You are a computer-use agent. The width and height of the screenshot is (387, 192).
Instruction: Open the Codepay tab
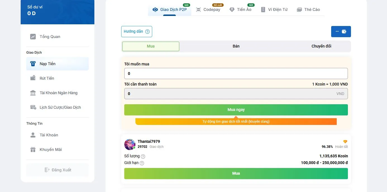pyautogui.click(x=208, y=10)
